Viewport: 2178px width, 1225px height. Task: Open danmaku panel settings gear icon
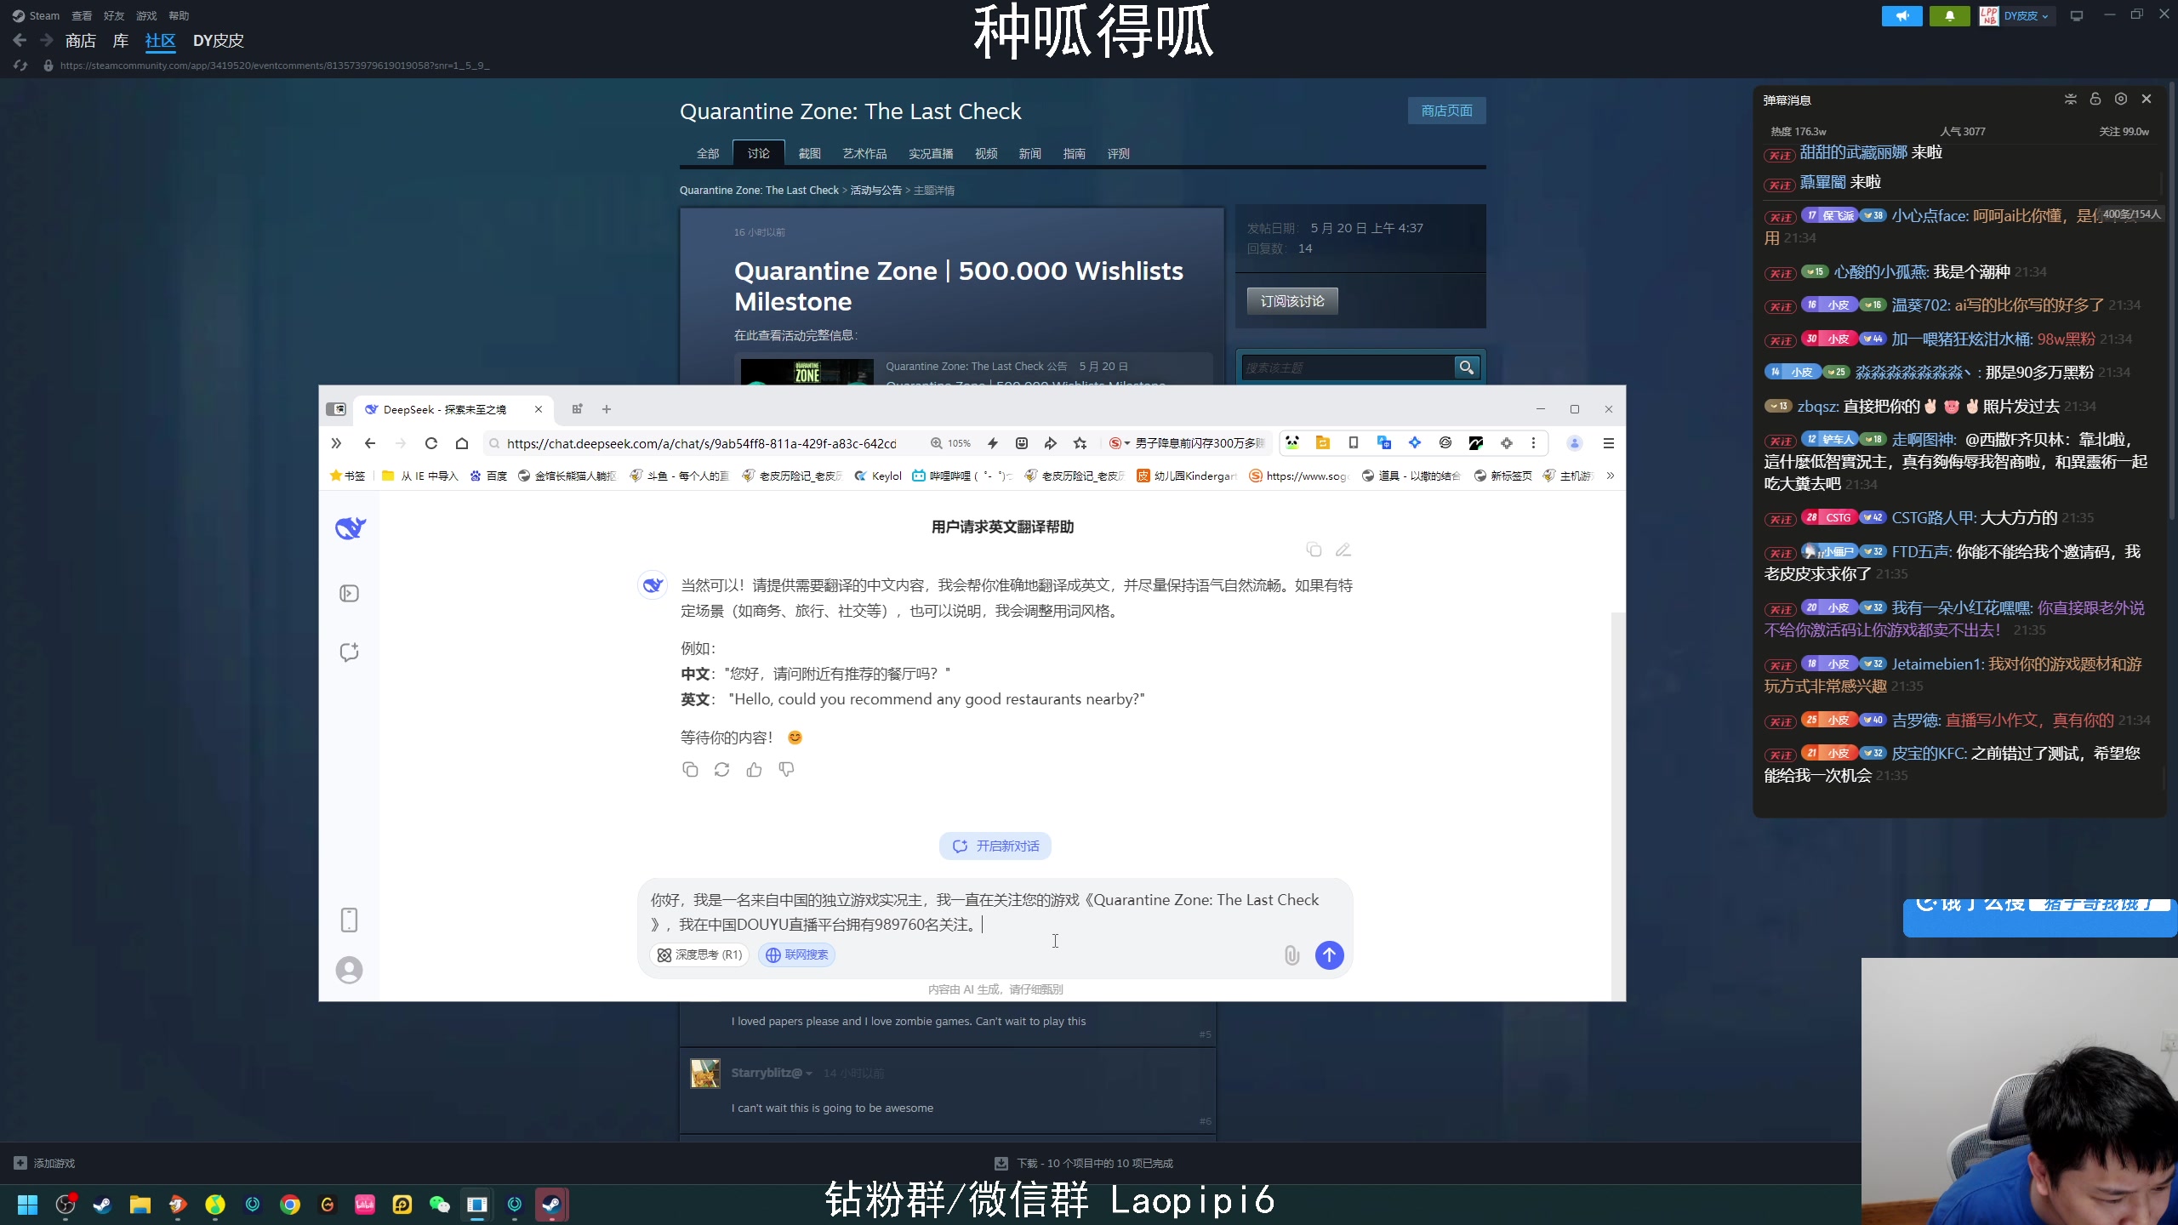(x=2121, y=99)
